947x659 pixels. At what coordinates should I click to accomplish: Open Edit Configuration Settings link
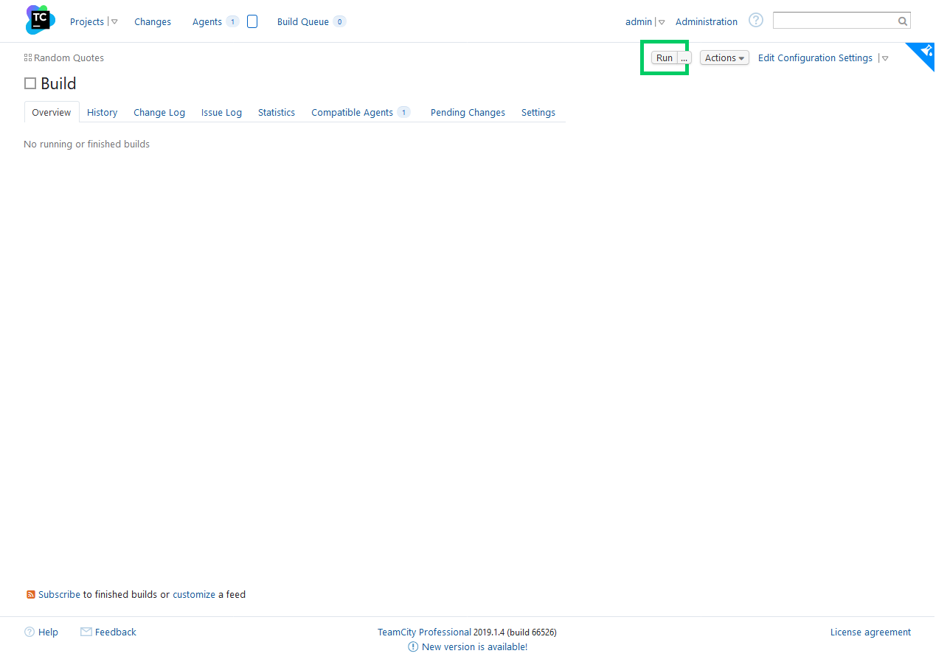815,57
